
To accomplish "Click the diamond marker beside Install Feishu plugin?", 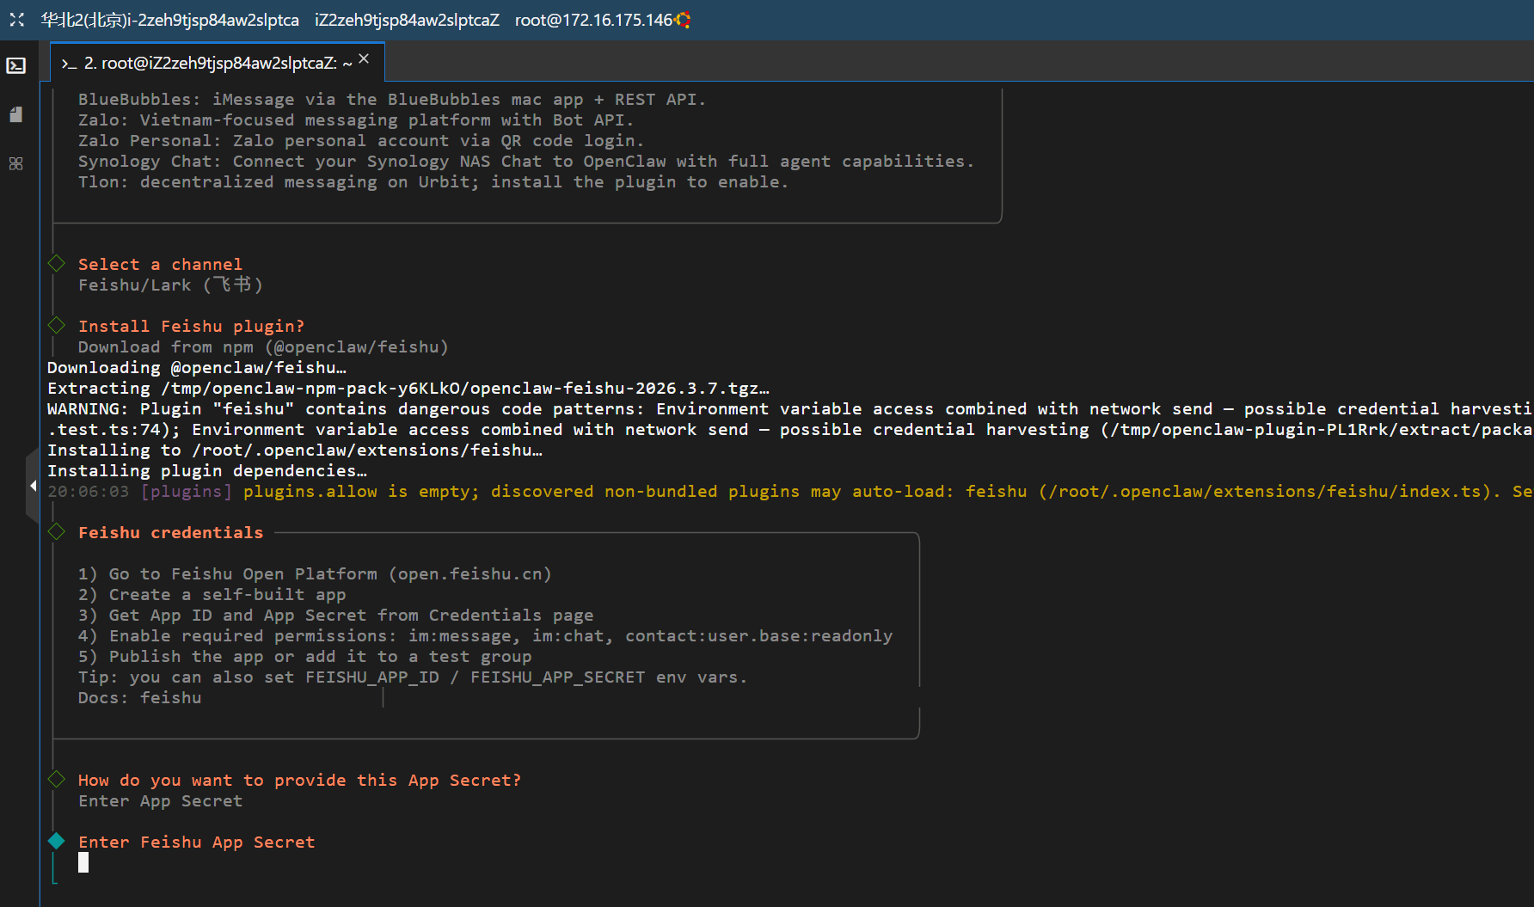I will point(57,325).
